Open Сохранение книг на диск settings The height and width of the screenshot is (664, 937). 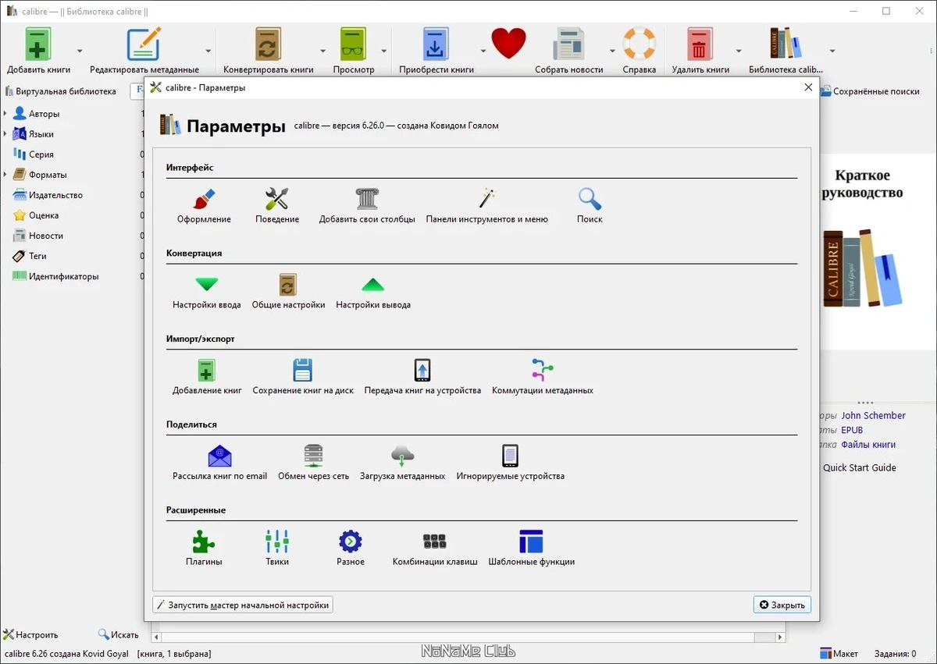click(303, 377)
